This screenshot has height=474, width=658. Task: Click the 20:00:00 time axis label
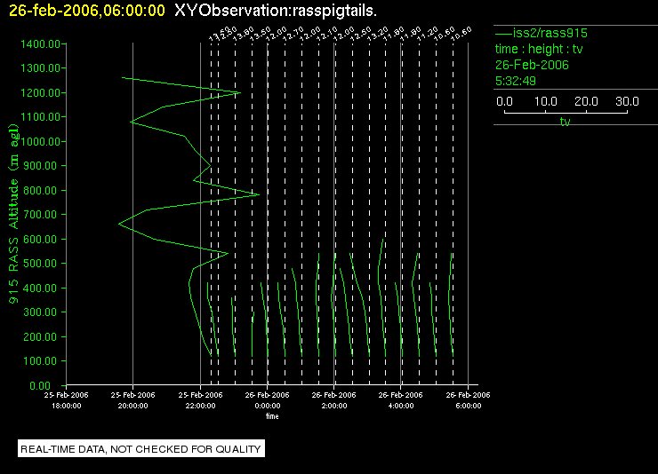(x=132, y=406)
